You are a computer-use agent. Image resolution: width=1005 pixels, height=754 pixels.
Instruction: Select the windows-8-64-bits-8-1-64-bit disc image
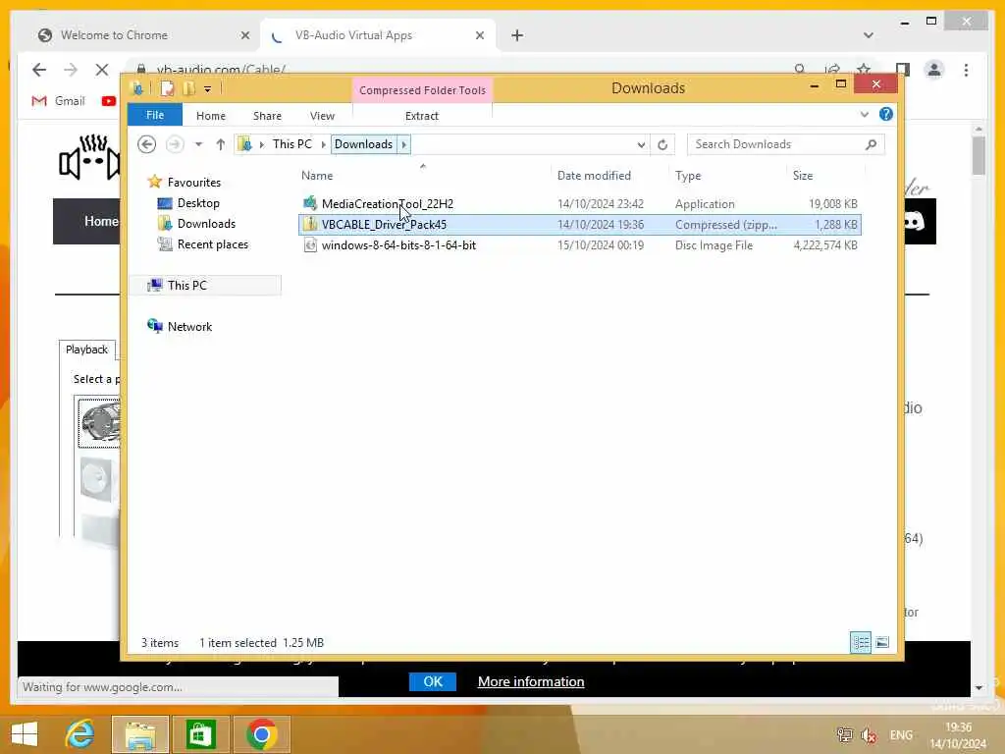[x=579, y=244]
